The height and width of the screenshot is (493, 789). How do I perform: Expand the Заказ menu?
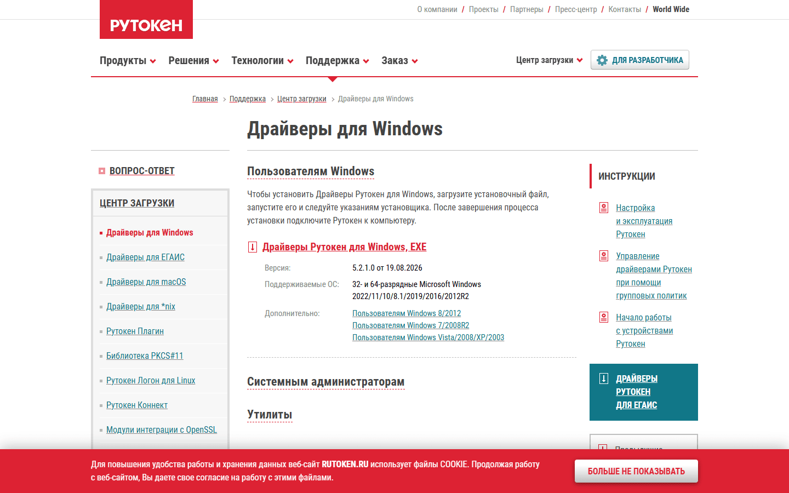[400, 61]
